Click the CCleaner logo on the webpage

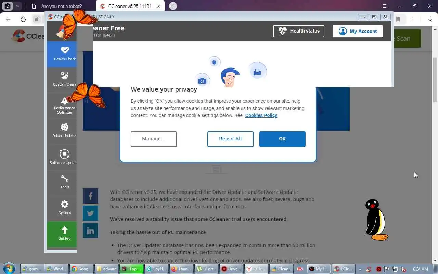tap(28, 36)
